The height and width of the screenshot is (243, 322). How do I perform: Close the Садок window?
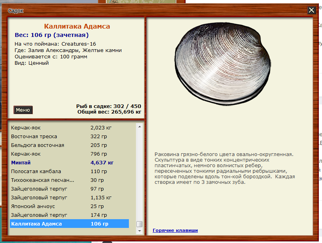pos(311,10)
